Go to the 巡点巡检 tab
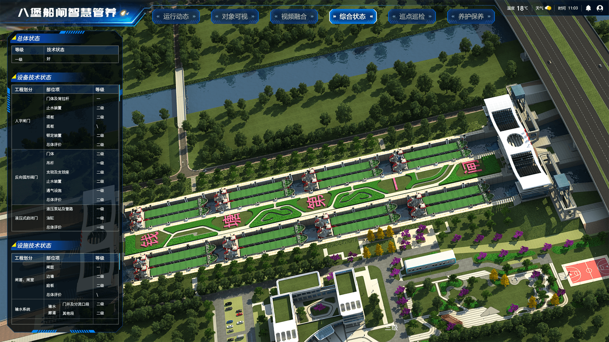 412,17
